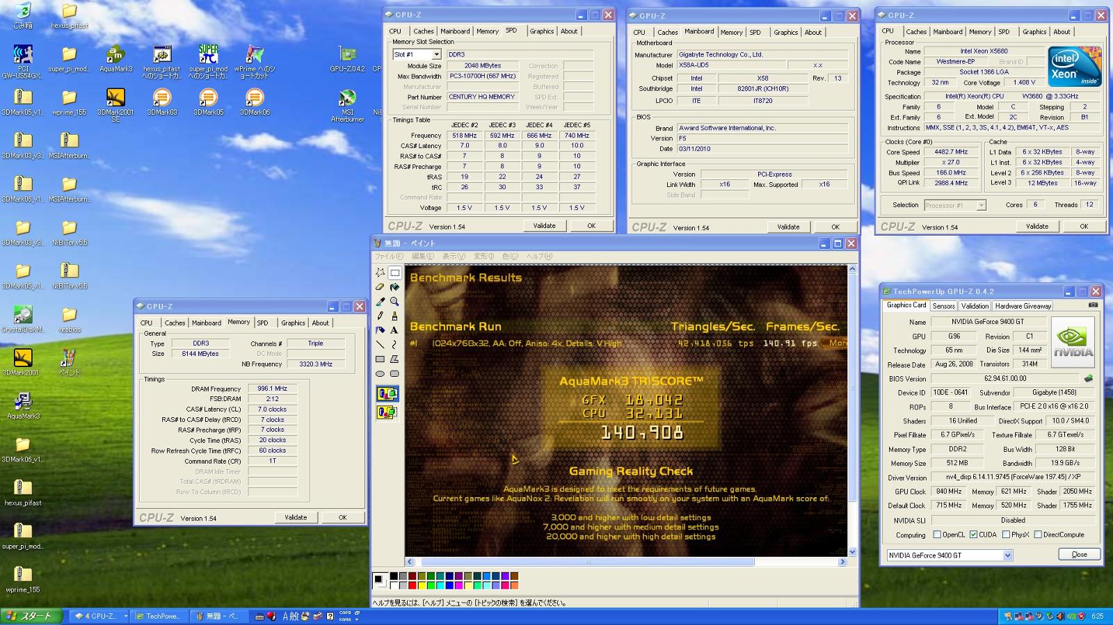Choose the straight Line tool in Paint
The height and width of the screenshot is (625, 1113).
point(381,345)
